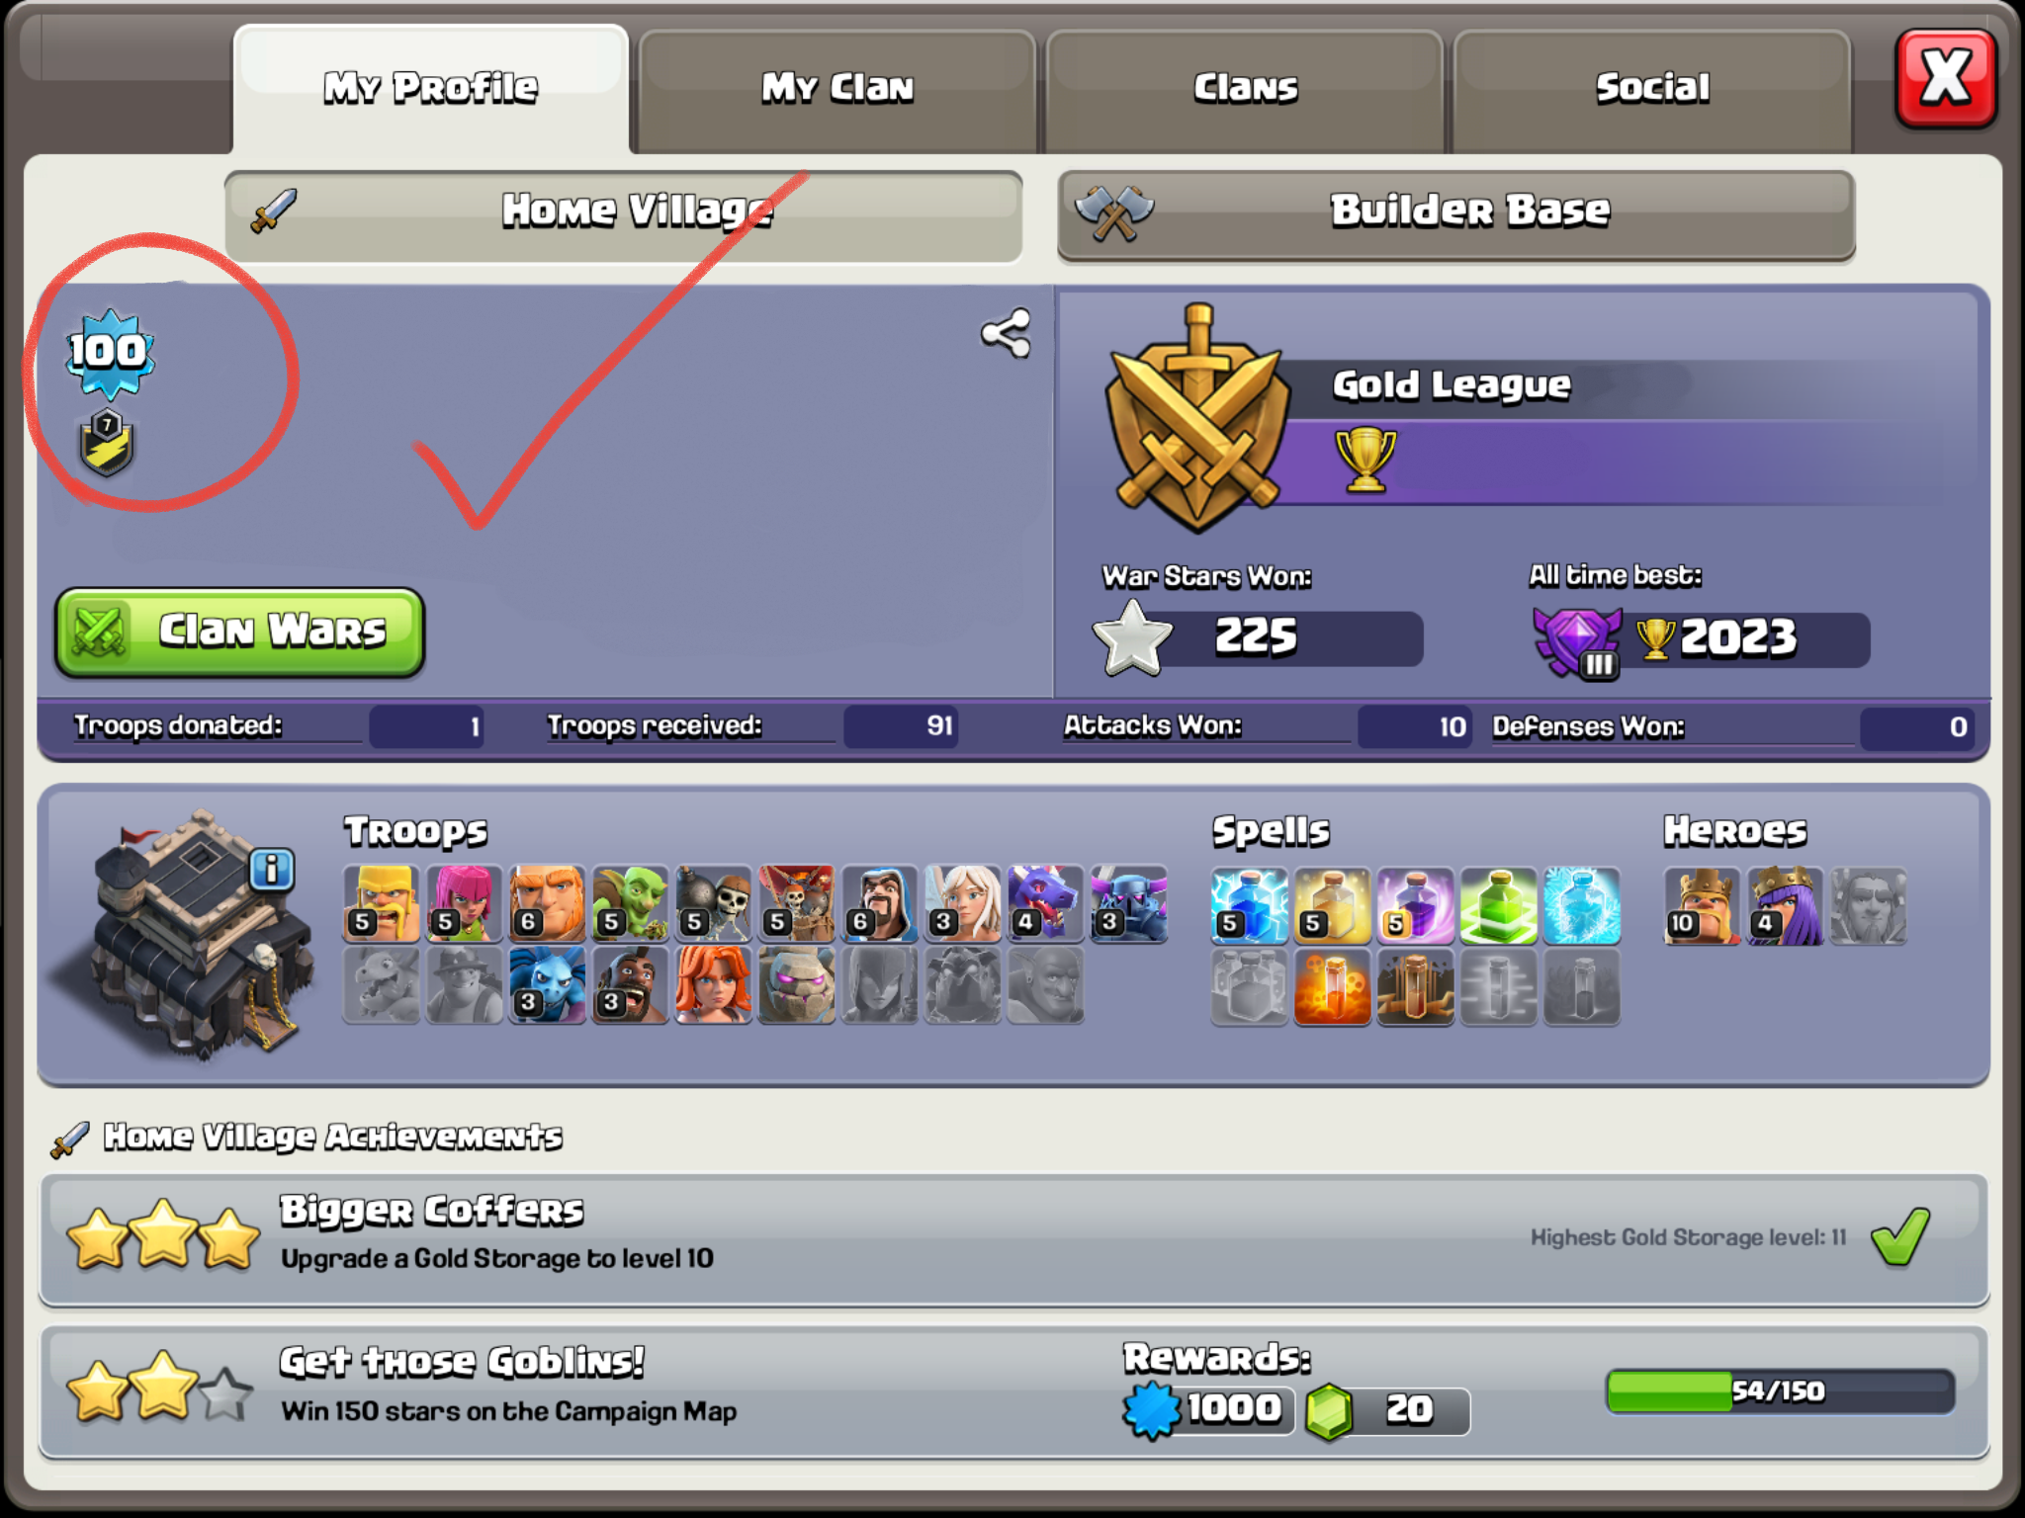The height and width of the screenshot is (1518, 2025).
Task: Tap the clan shield badge
Action: point(107,443)
